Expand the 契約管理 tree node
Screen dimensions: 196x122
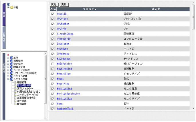[x=8, y=64]
